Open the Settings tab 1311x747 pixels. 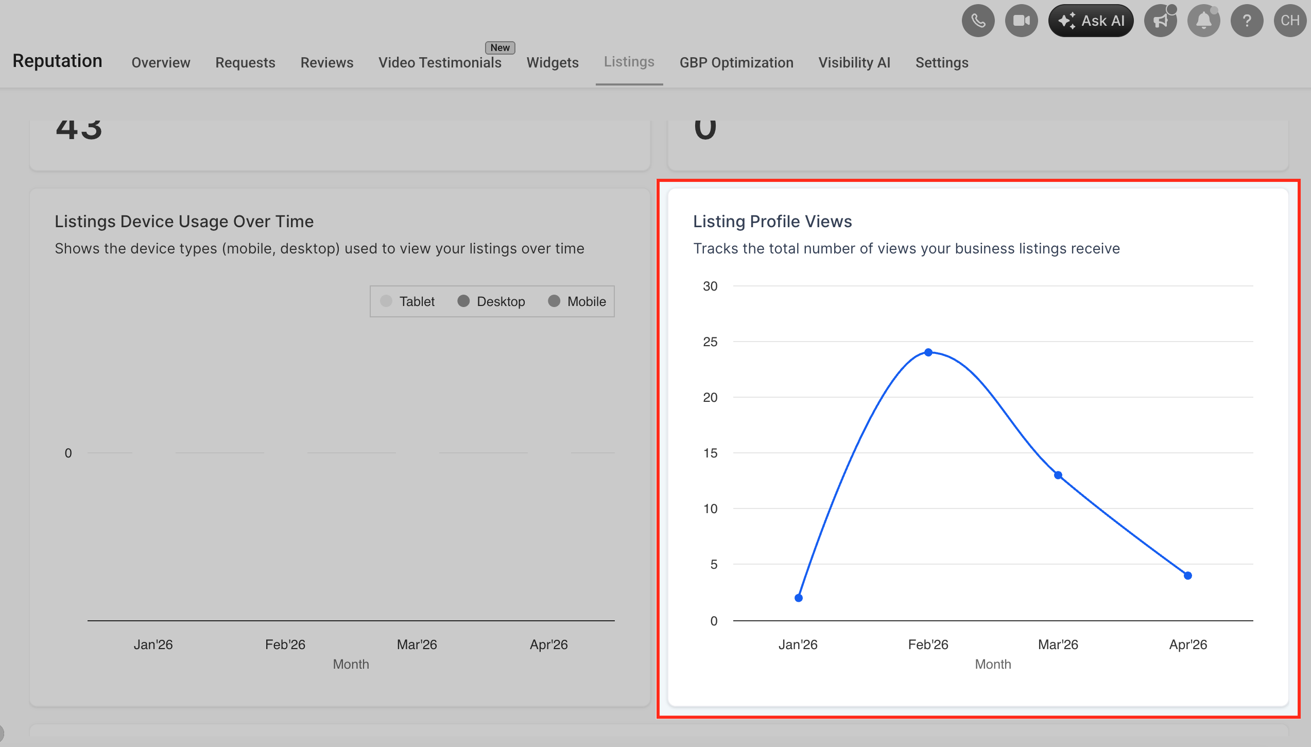[942, 62]
